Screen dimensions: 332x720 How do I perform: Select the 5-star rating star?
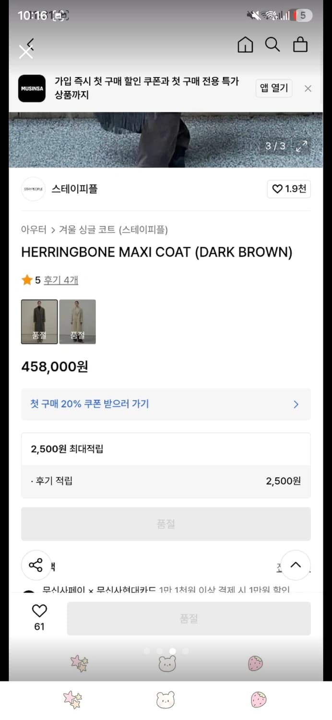27,279
